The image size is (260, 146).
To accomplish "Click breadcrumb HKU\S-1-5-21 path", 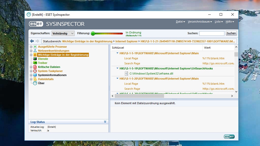I will (x=188, y=41).
